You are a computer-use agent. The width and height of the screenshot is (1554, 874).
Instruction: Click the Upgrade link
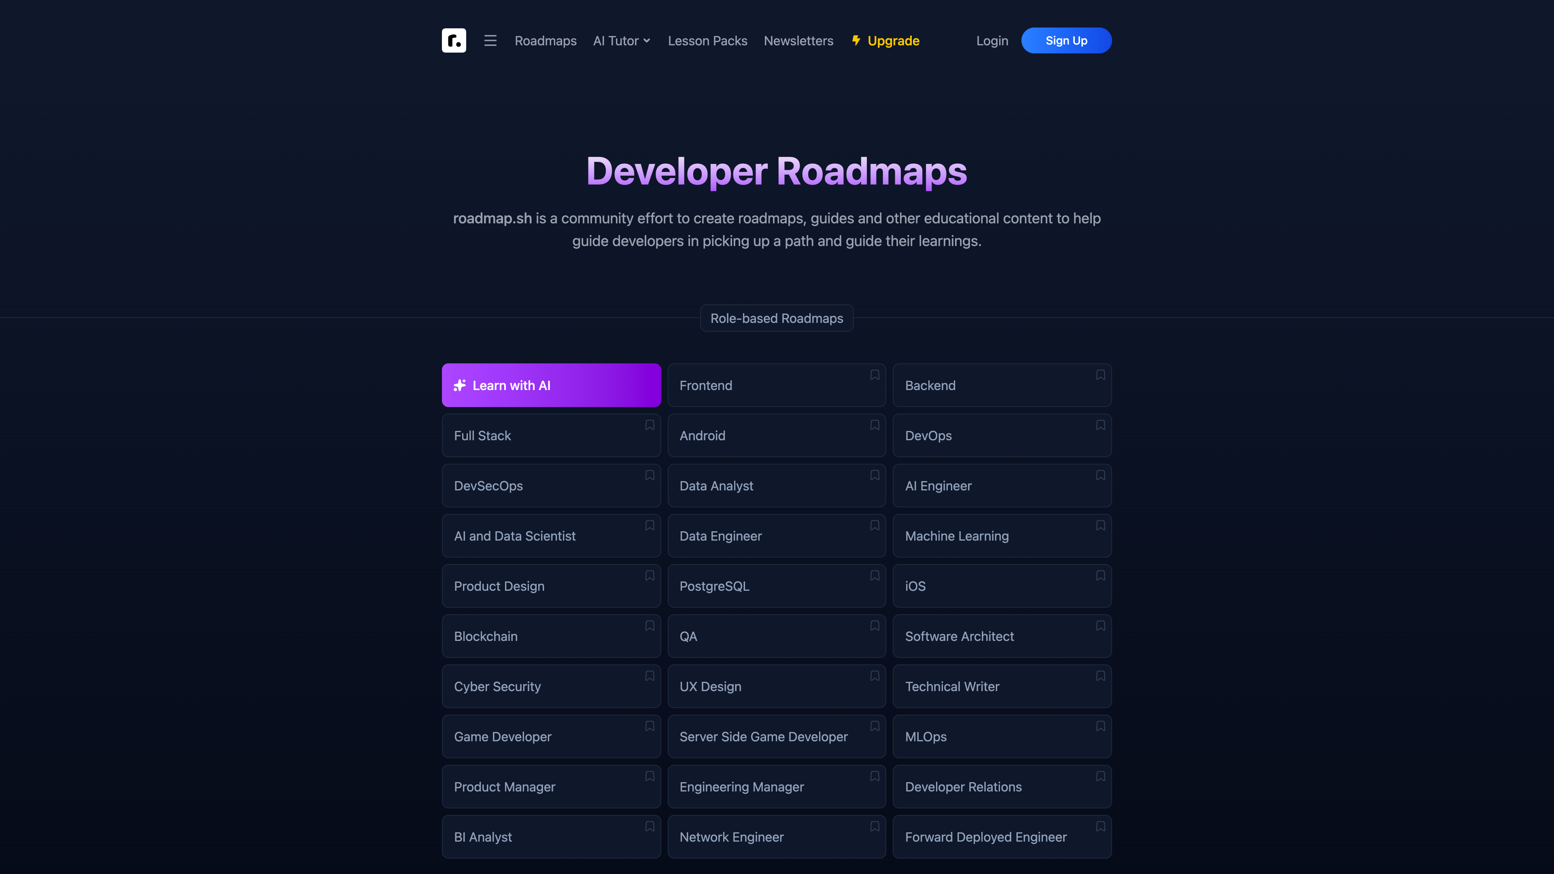point(885,40)
